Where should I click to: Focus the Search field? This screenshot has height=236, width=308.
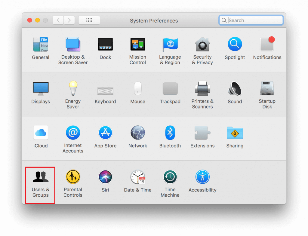[x=251, y=20]
